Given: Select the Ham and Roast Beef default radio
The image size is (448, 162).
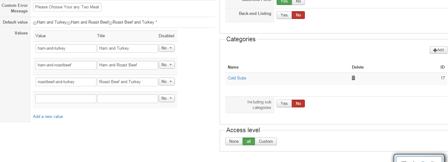Looking at the screenshot, I should (69, 23).
